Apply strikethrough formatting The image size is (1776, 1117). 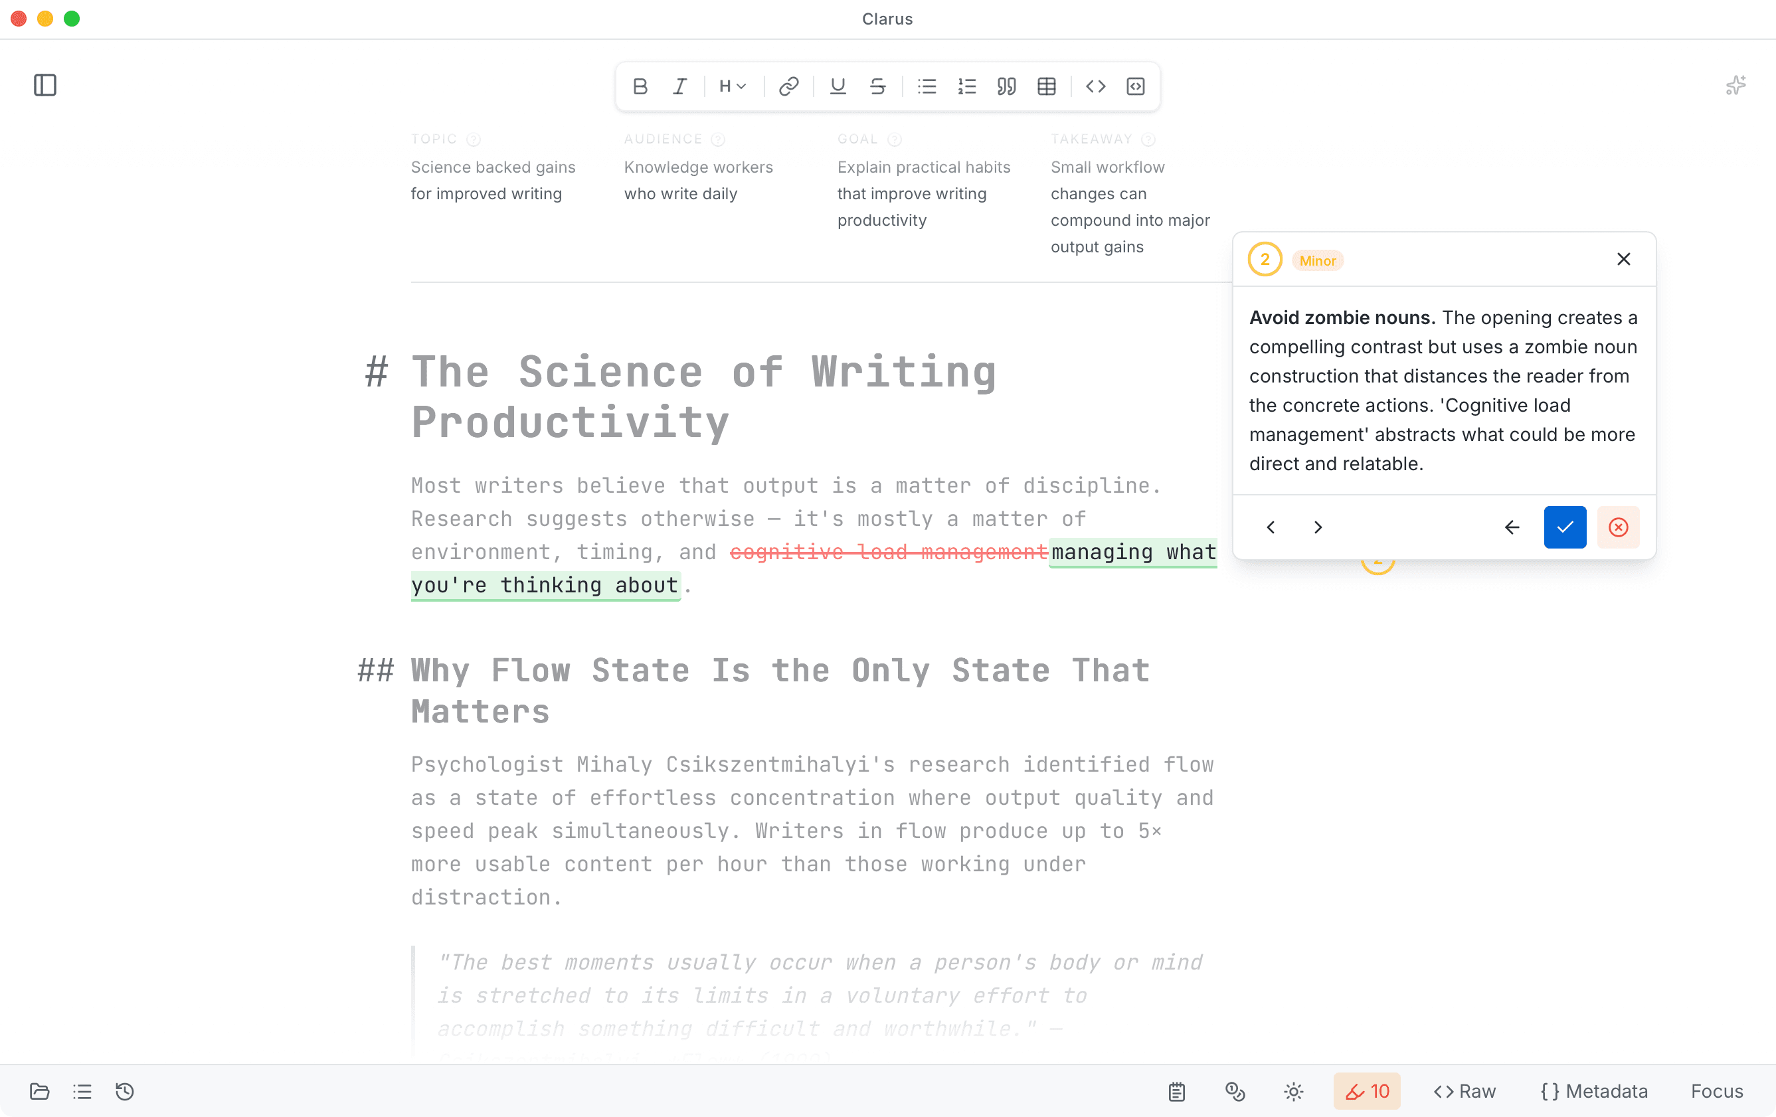click(x=877, y=86)
